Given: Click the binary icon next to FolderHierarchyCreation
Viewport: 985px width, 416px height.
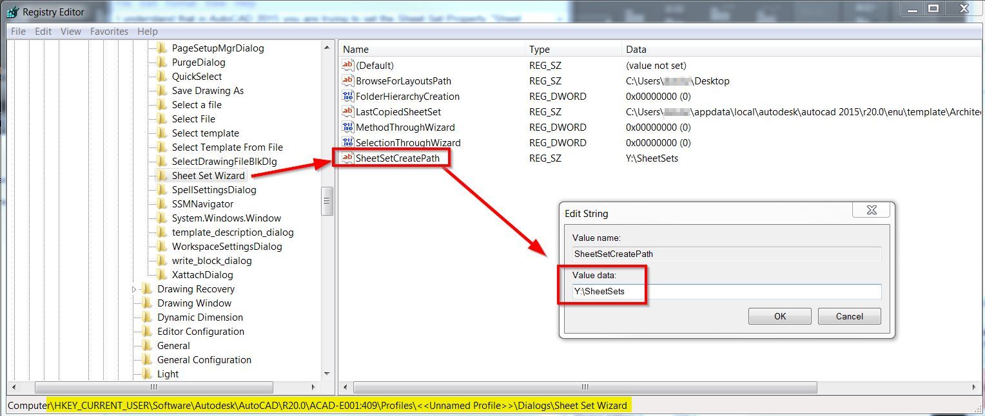Looking at the screenshot, I should [347, 96].
